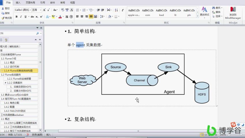Click the 更改样式 (Change Styles) button

click(204, 12)
